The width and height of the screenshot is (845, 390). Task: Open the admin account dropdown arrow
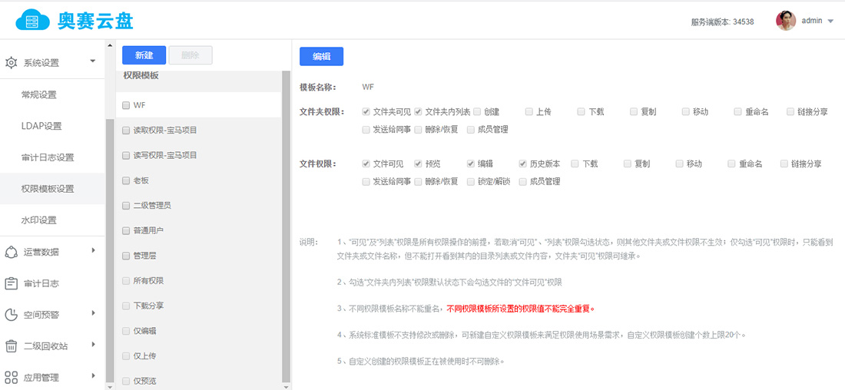pyautogui.click(x=830, y=21)
